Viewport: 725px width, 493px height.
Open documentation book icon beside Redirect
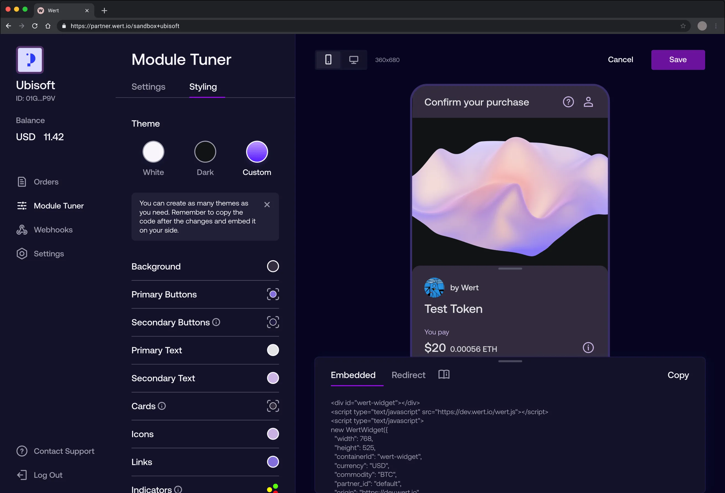(444, 374)
